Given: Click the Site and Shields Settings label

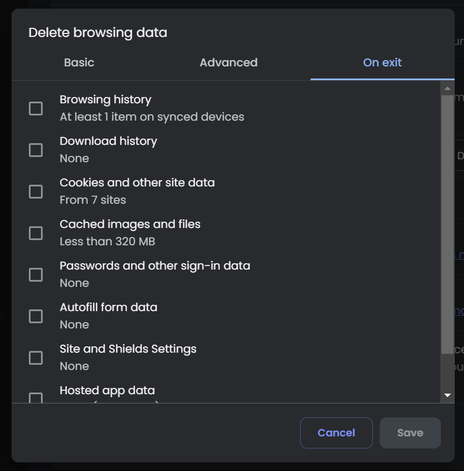Looking at the screenshot, I should point(128,349).
